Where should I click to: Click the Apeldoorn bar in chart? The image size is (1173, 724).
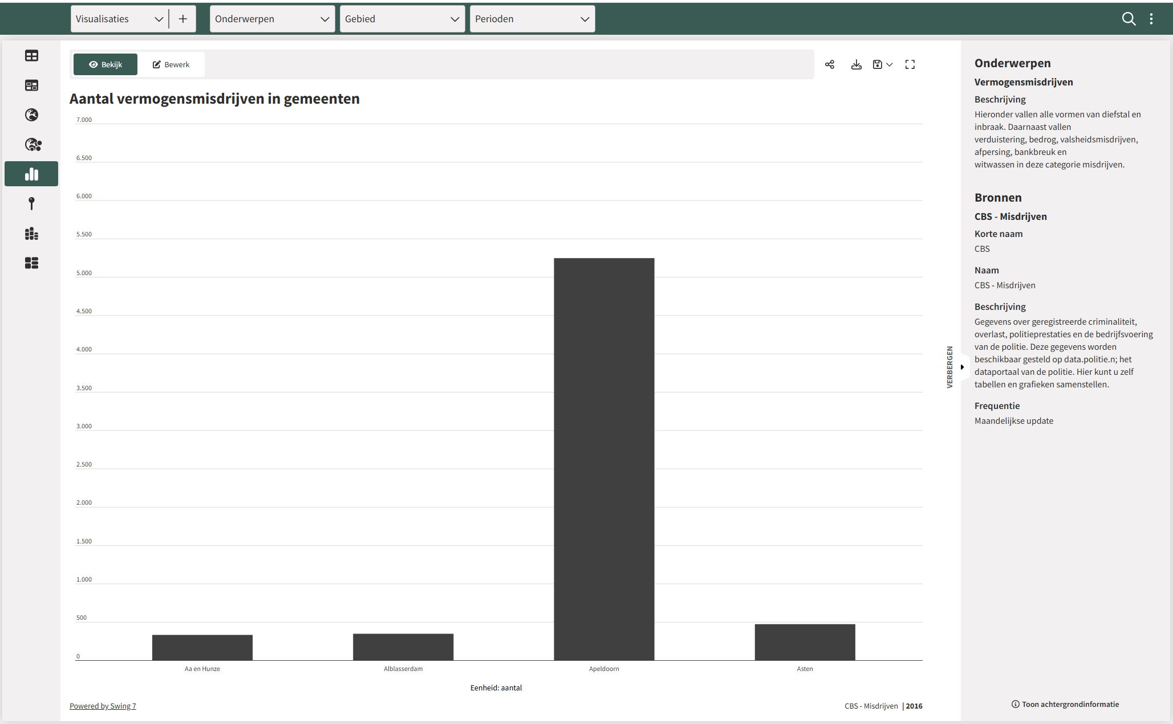tap(604, 459)
